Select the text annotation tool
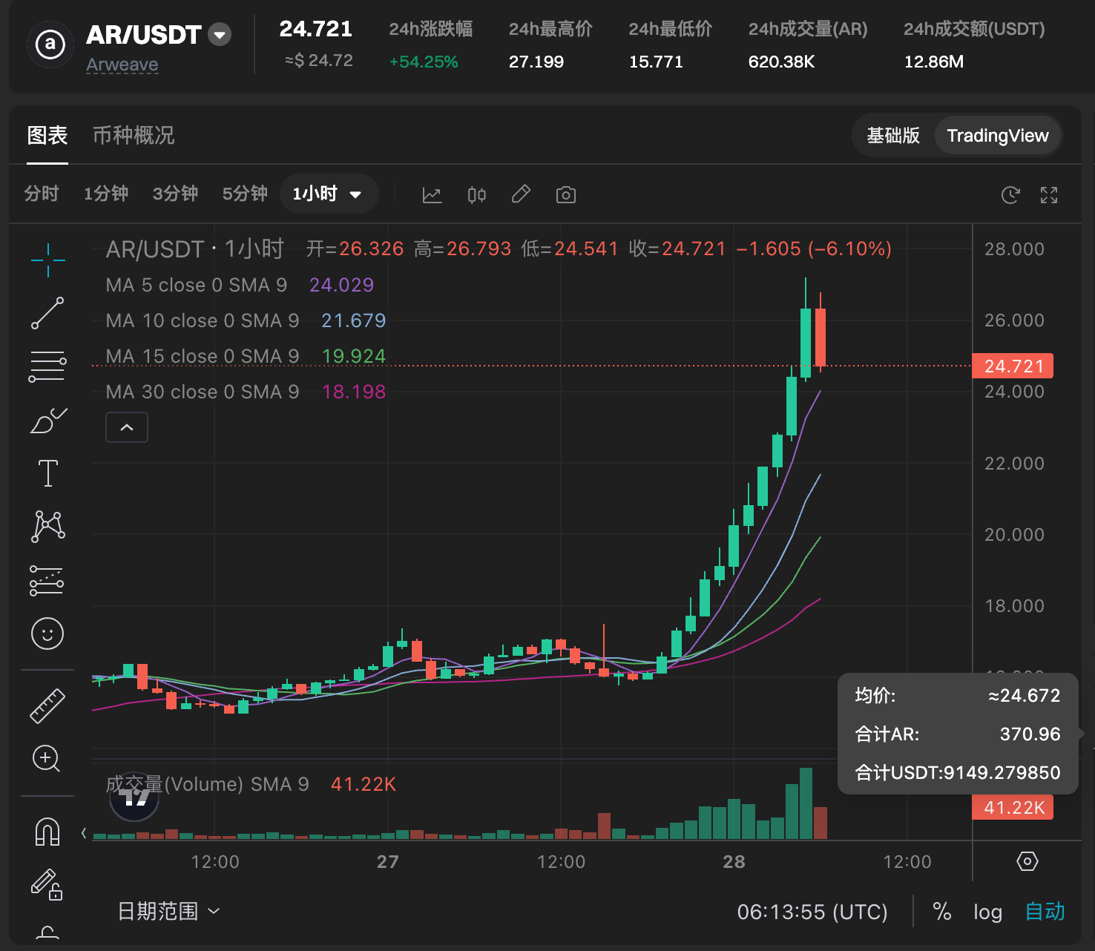1095x951 pixels. [x=47, y=473]
